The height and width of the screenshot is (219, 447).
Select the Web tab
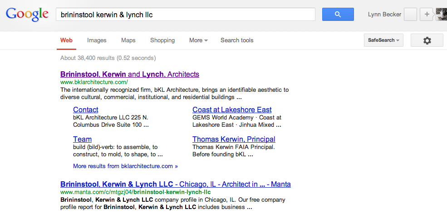click(x=66, y=40)
